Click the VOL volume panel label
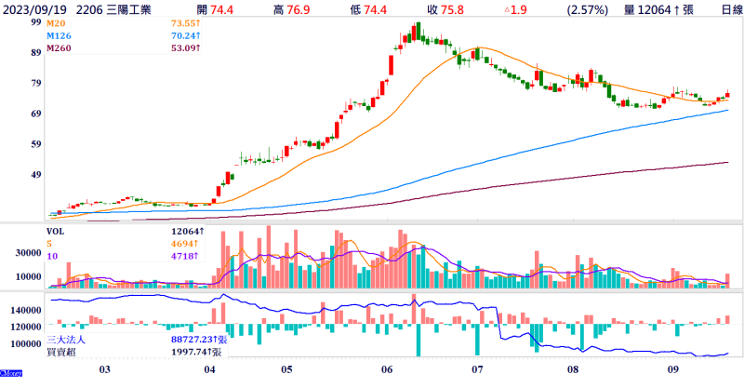This screenshot has width=744, height=388. point(57,230)
